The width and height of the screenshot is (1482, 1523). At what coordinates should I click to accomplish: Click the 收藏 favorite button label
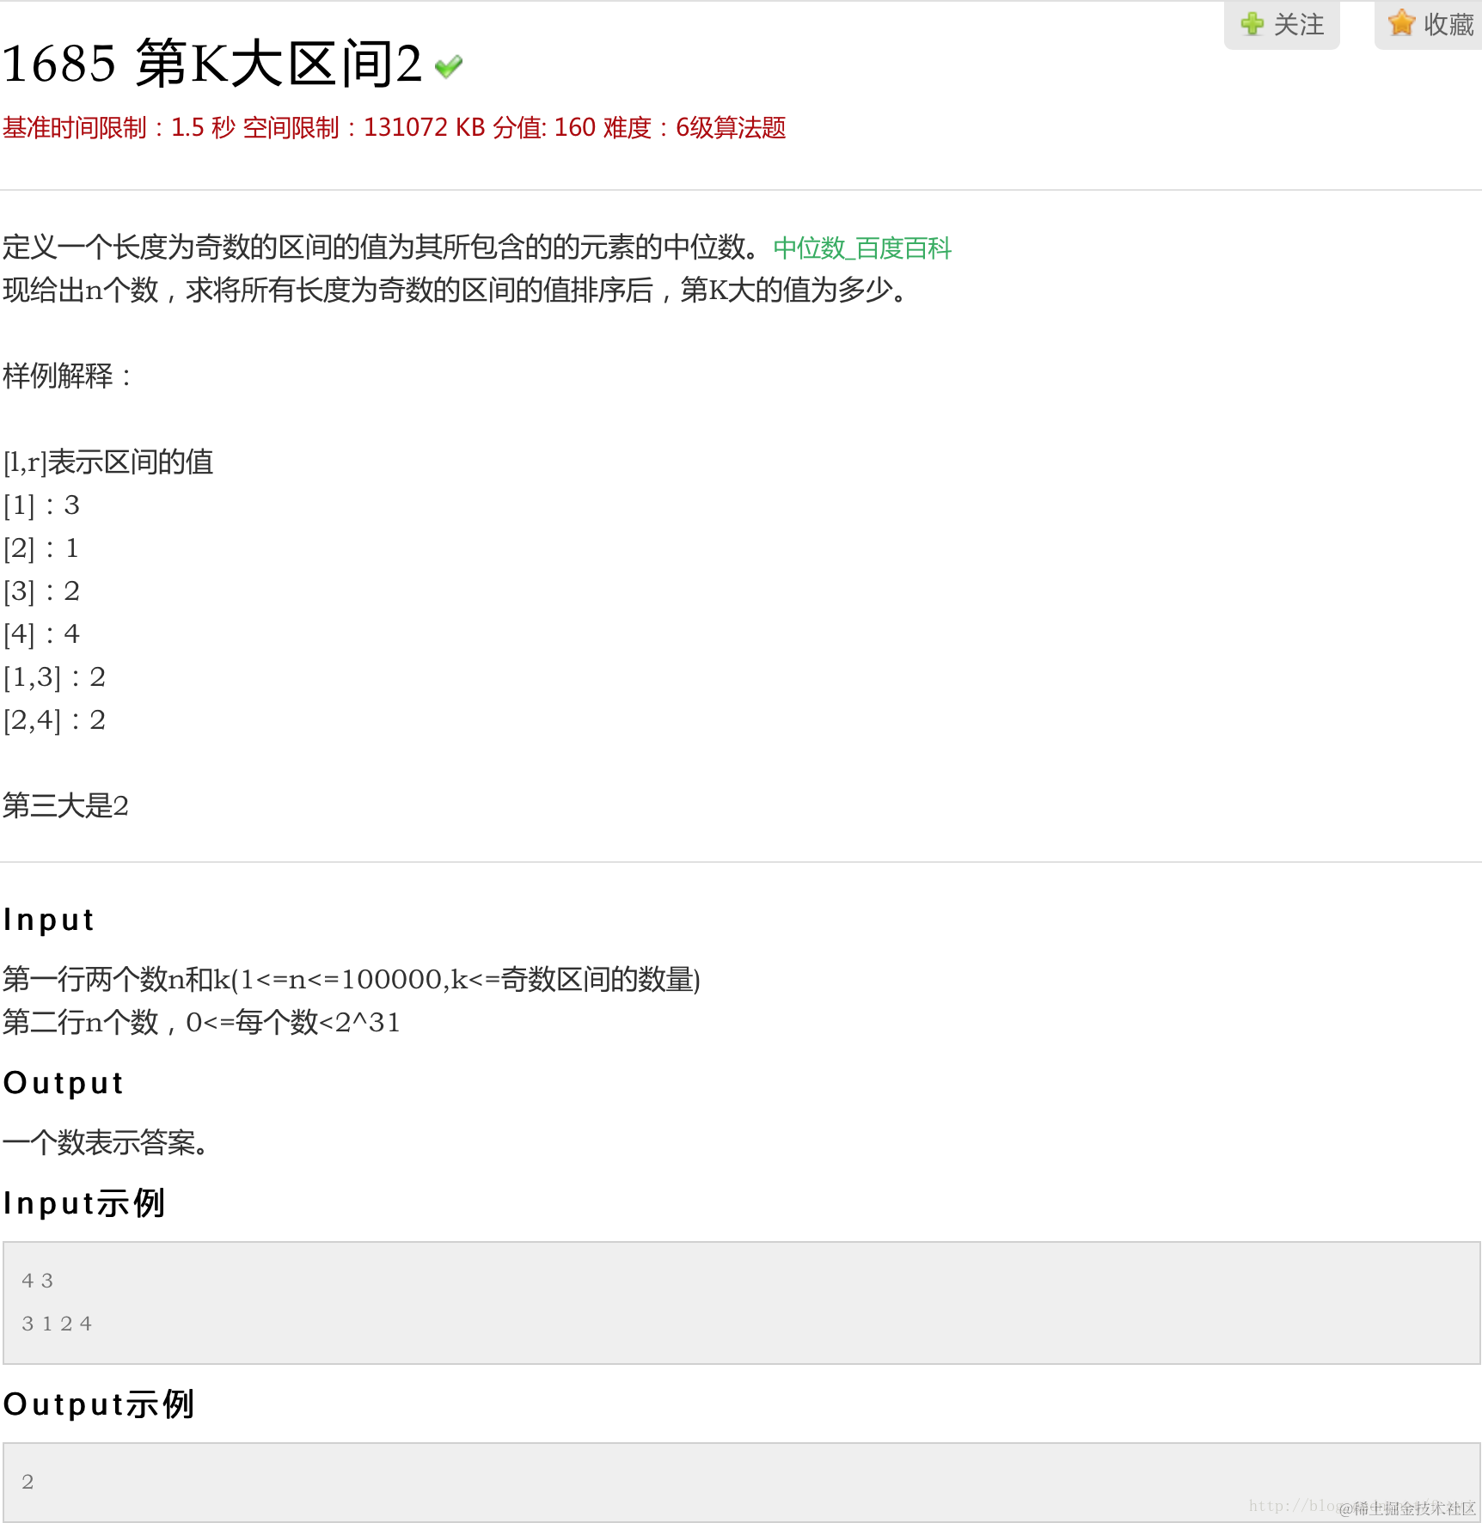[1448, 25]
